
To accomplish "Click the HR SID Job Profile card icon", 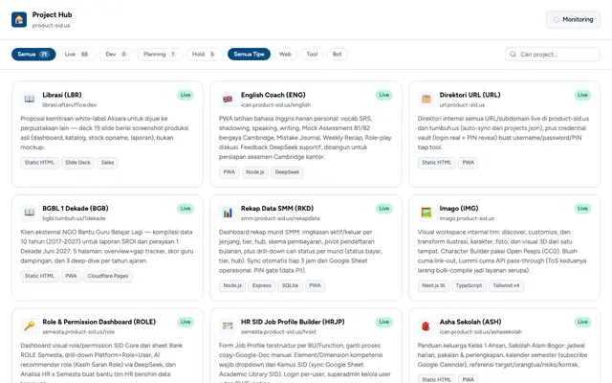I will coord(228,326).
